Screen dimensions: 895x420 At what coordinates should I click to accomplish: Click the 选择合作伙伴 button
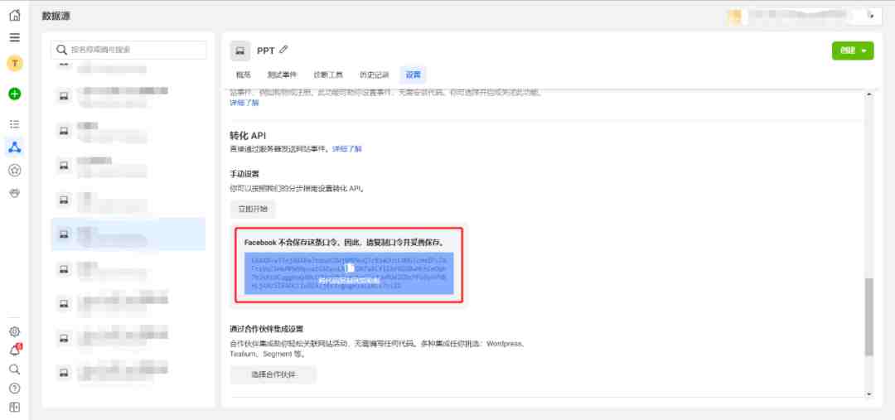pos(273,375)
